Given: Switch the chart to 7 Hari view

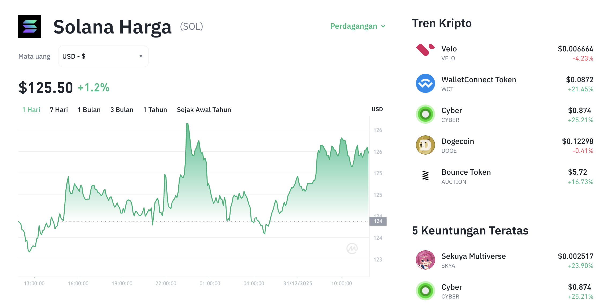Looking at the screenshot, I should 59,109.
